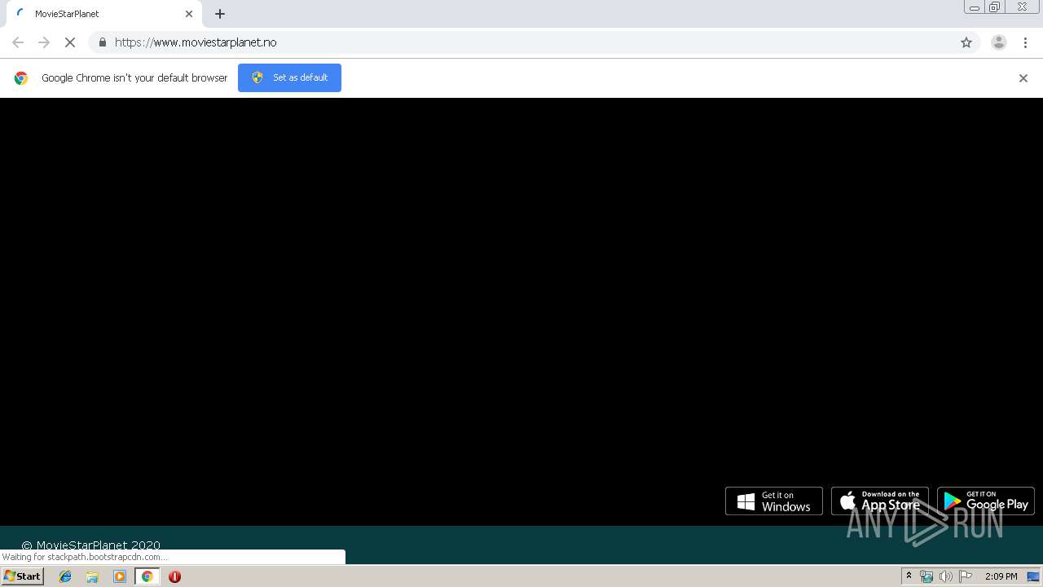Go forward to next page
This screenshot has height=587, width=1043.
click(44, 42)
